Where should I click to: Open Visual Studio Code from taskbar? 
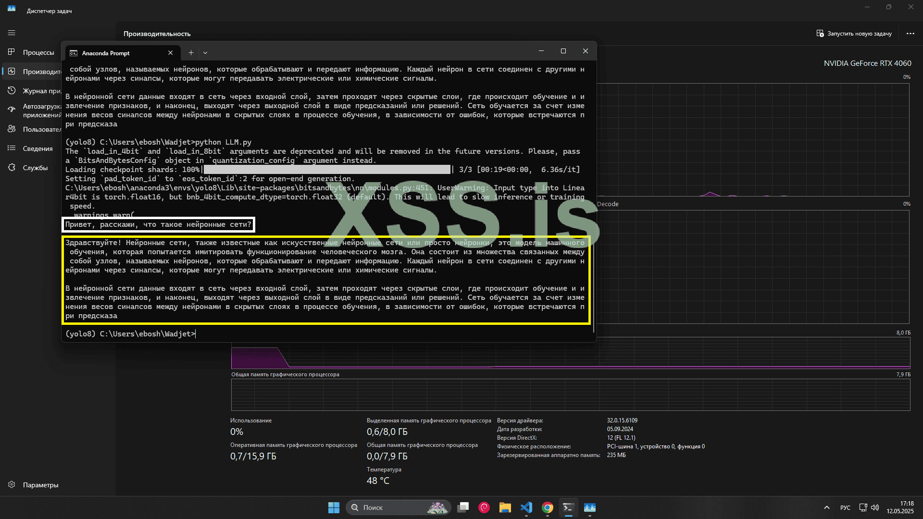tap(526, 507)
